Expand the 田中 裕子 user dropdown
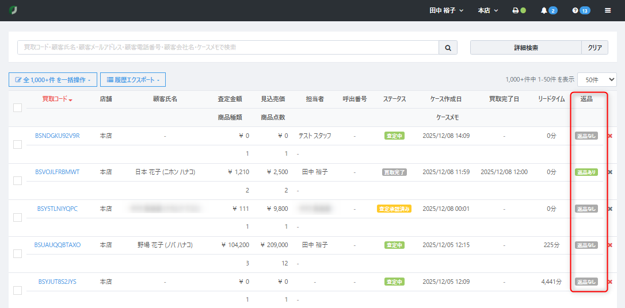 [446, 10]
